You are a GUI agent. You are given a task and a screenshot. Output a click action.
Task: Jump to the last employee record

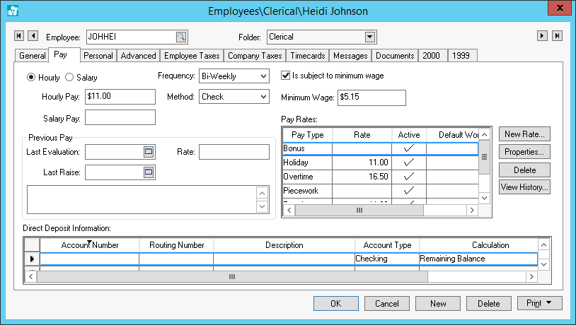pos(557,36)
